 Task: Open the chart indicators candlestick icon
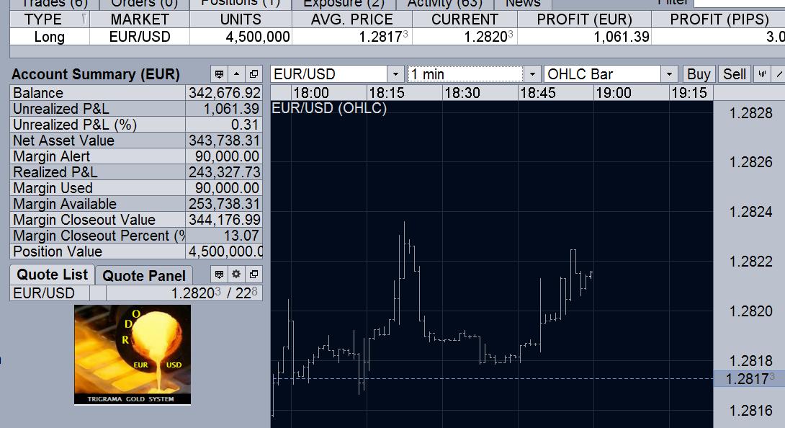763,74
